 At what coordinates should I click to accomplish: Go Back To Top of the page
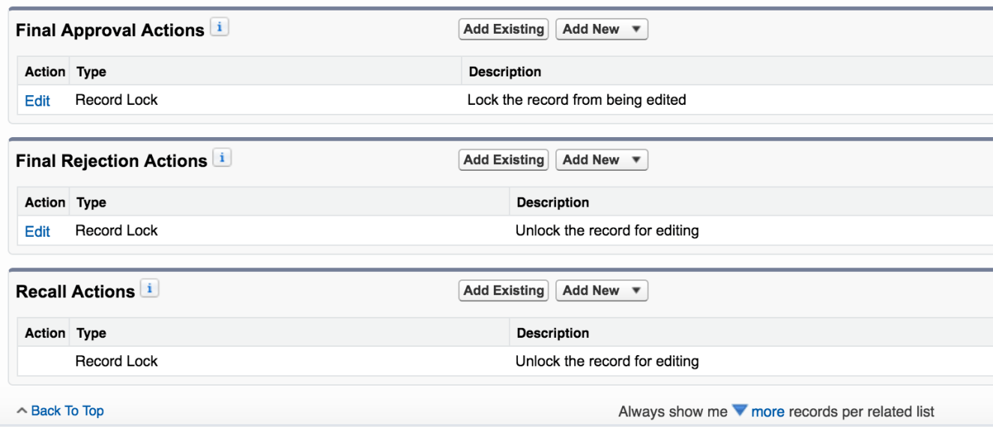point(67,411)
